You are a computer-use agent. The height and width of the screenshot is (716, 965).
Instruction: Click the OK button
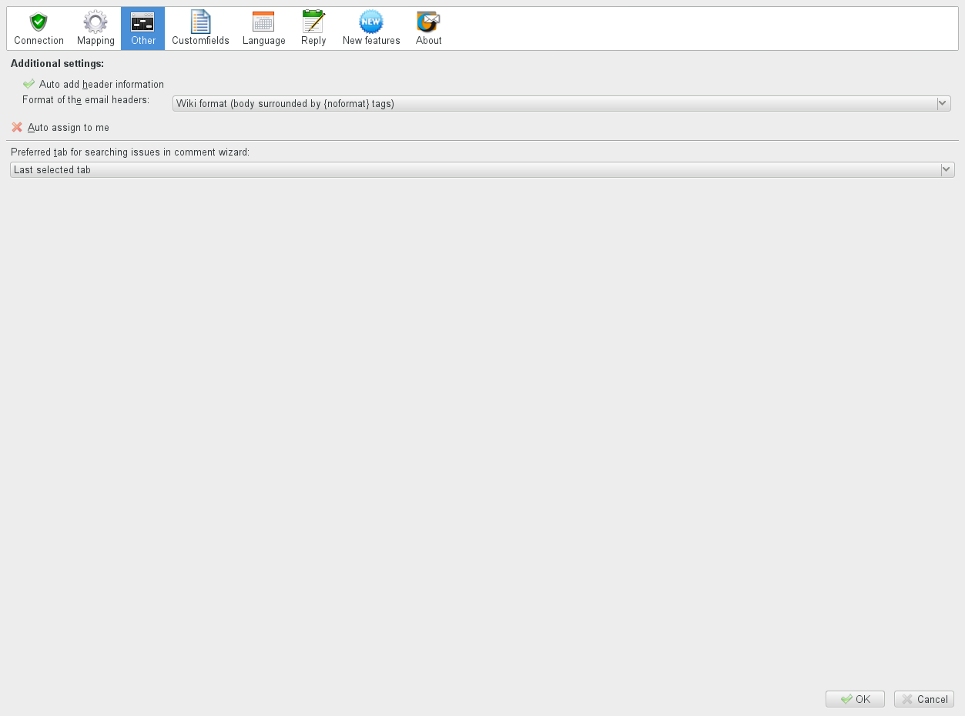pyautogui.click(x=855, y=699)
